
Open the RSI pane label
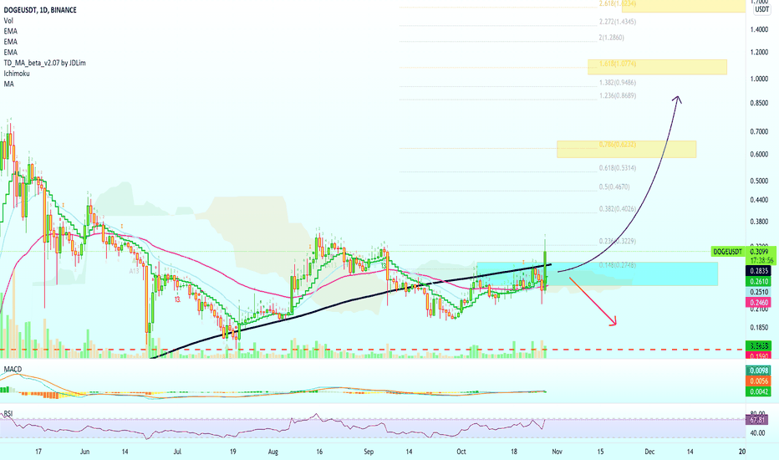pyautogui.click(x=8, y=413)
